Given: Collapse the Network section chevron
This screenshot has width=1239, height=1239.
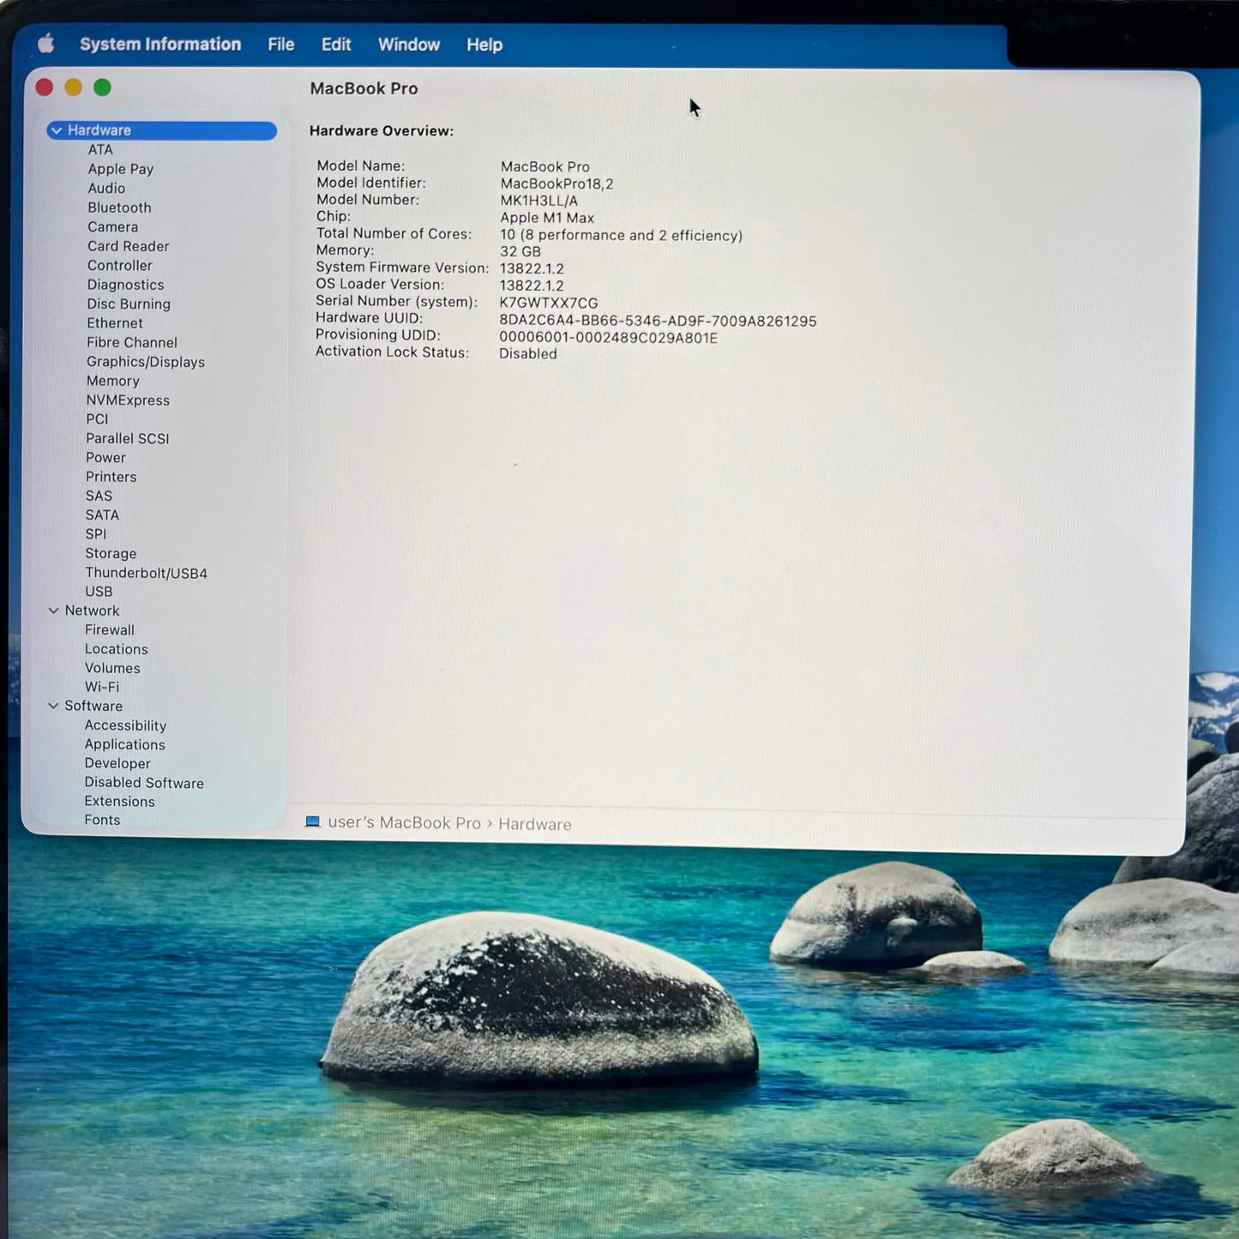Looking at the screenshot, I should (53, 610).
